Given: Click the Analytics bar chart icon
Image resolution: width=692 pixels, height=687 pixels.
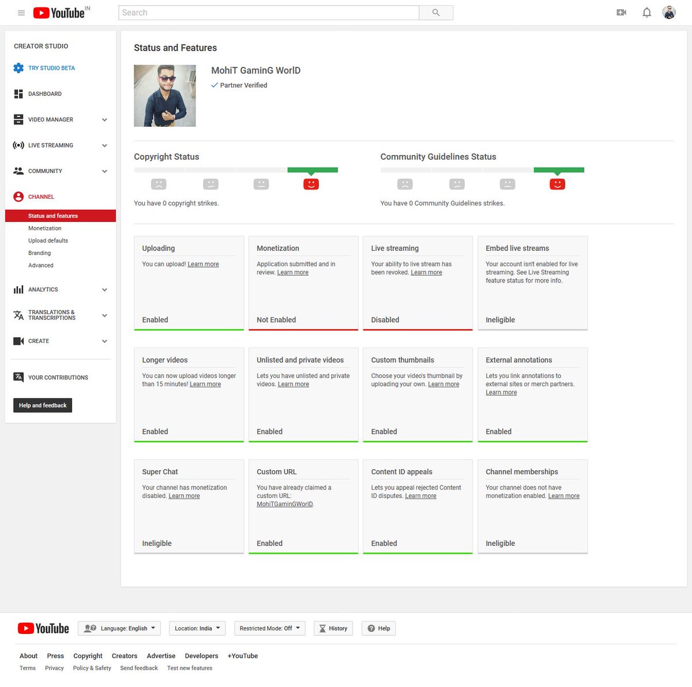Looking at the screenshot, I should [x=18, y=290].
